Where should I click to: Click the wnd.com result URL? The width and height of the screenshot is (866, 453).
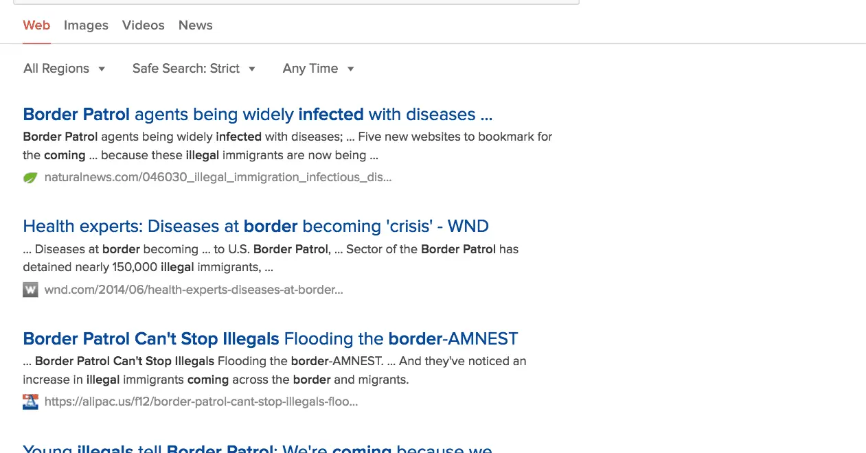click(x=193, y=290)
